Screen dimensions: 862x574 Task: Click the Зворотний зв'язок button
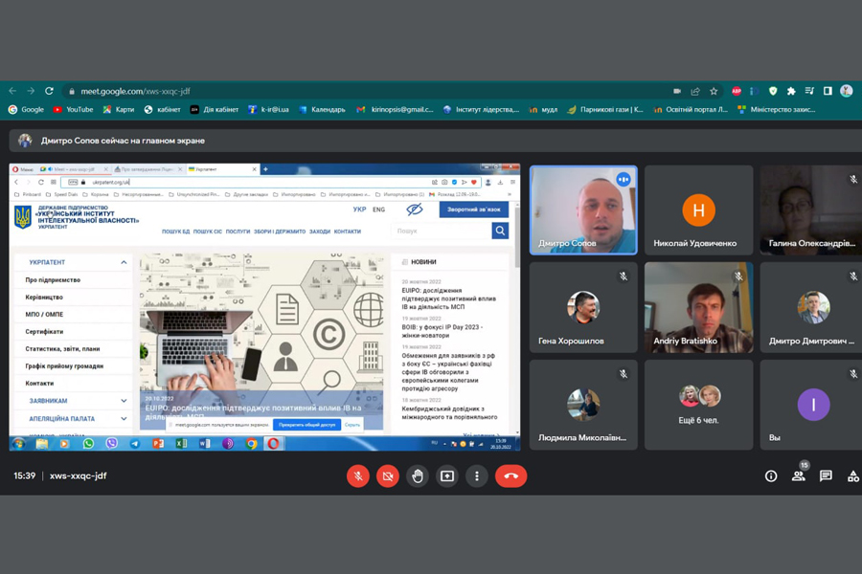click(x=473, y=210)
